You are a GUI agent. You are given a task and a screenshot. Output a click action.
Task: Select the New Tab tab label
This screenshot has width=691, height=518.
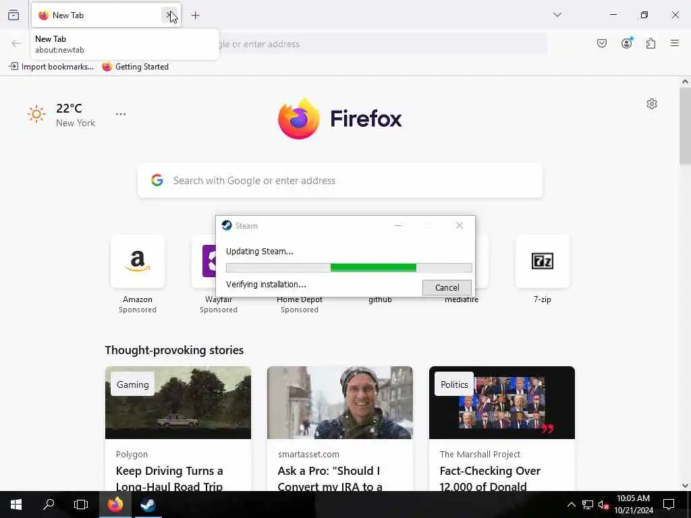[x=68, y=16]
